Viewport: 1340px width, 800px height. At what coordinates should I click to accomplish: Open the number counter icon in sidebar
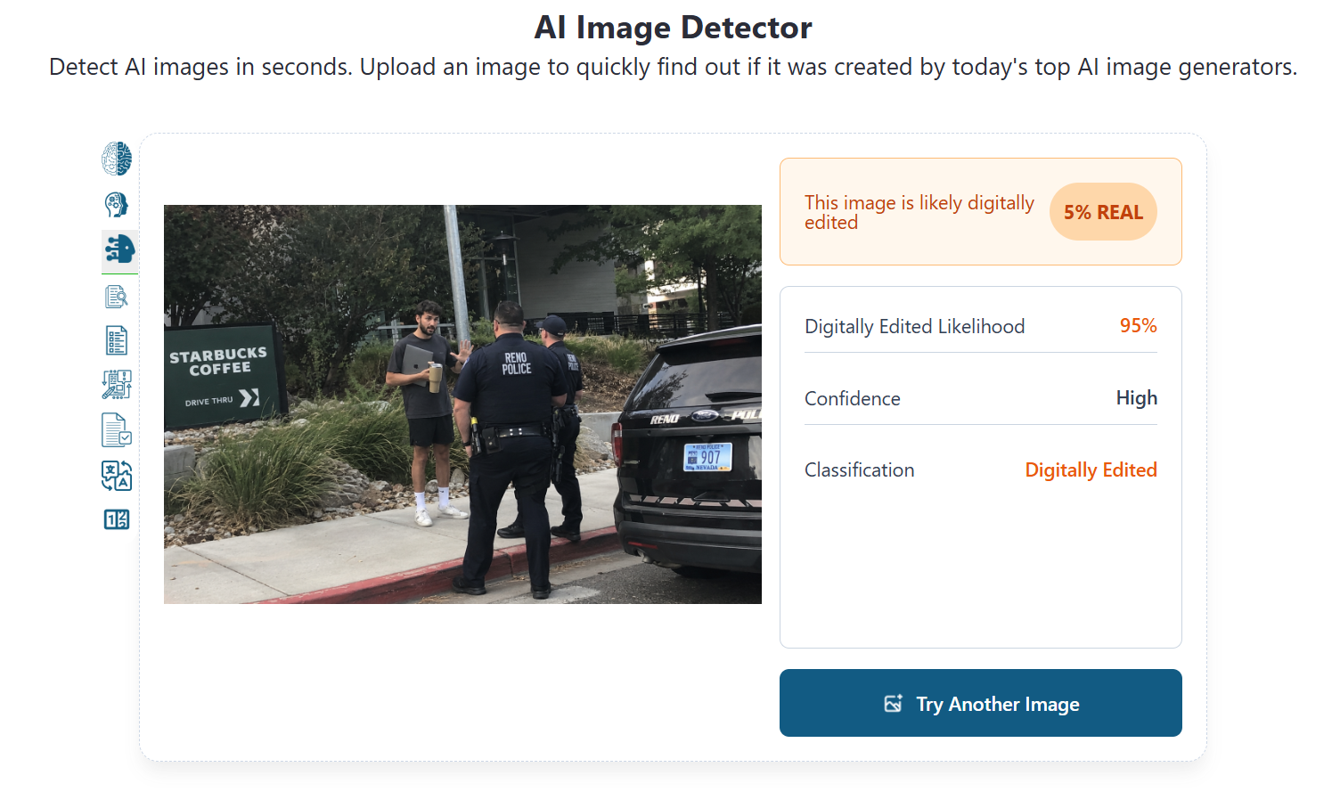pos(117,519)
